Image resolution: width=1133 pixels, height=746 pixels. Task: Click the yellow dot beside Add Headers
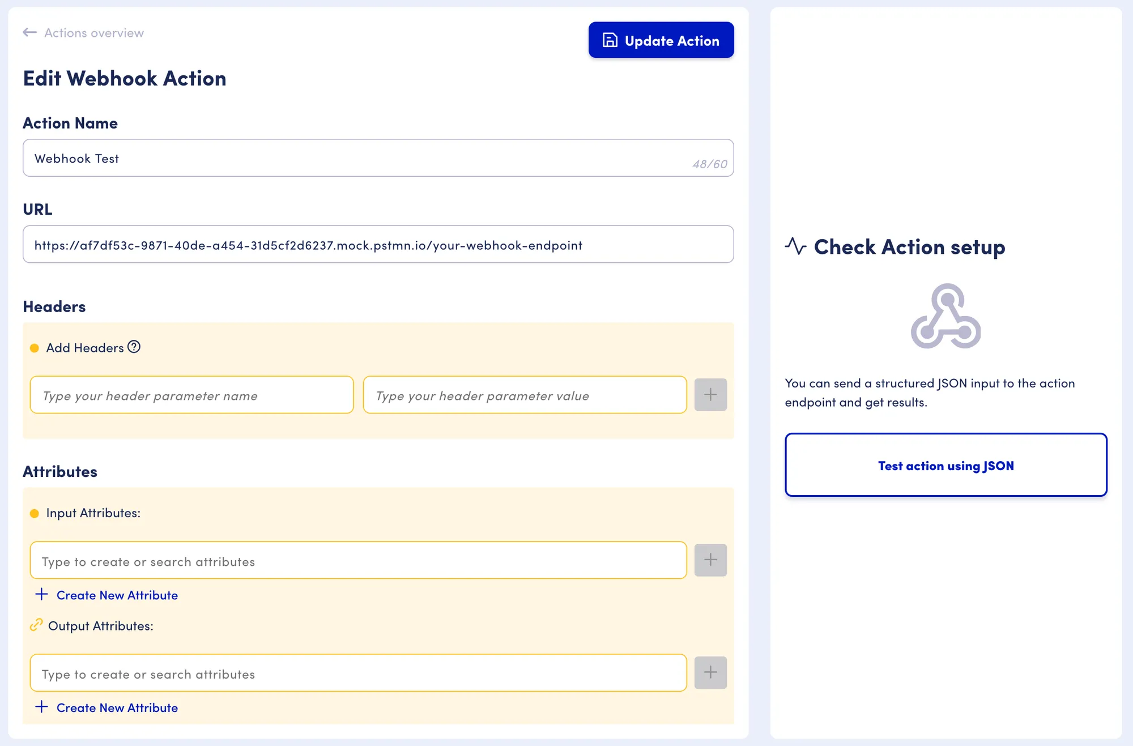click(35, 348)
